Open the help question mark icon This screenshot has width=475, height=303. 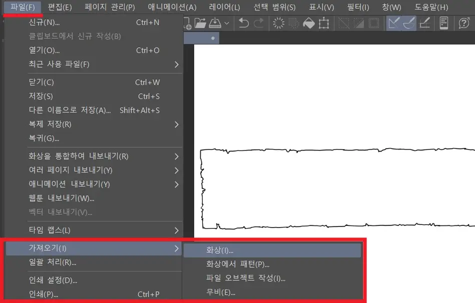pyautogui.click(x=464, y=23)
